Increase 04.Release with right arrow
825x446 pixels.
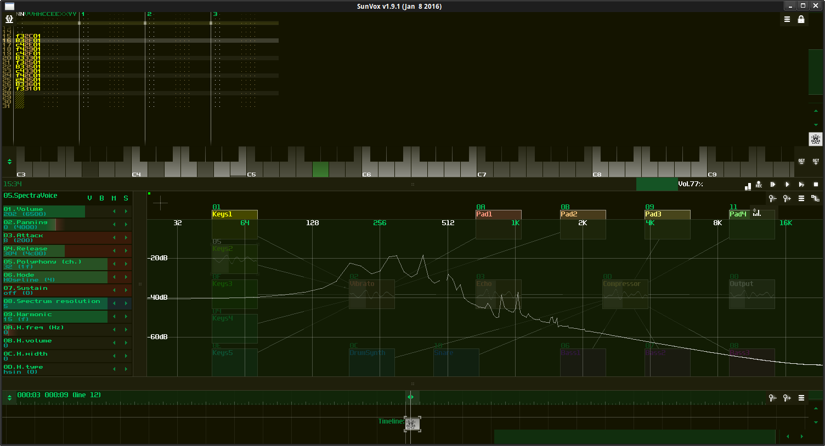click(x=126, y=250)
